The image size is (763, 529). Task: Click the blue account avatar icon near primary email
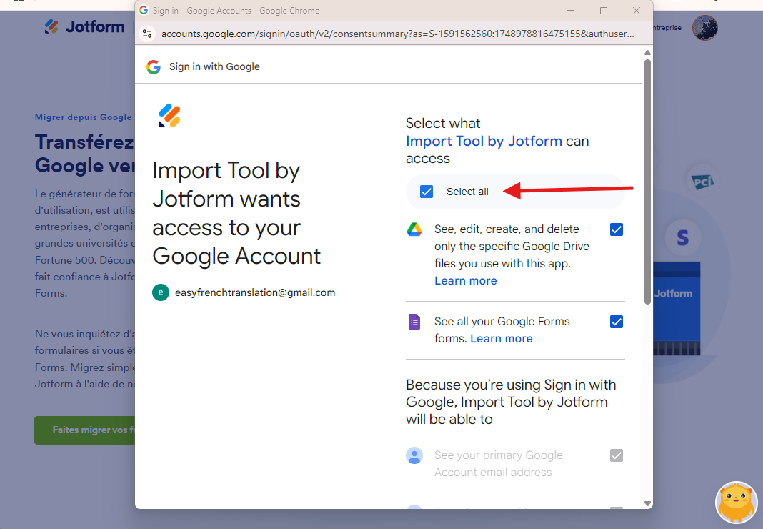(414, 455)
